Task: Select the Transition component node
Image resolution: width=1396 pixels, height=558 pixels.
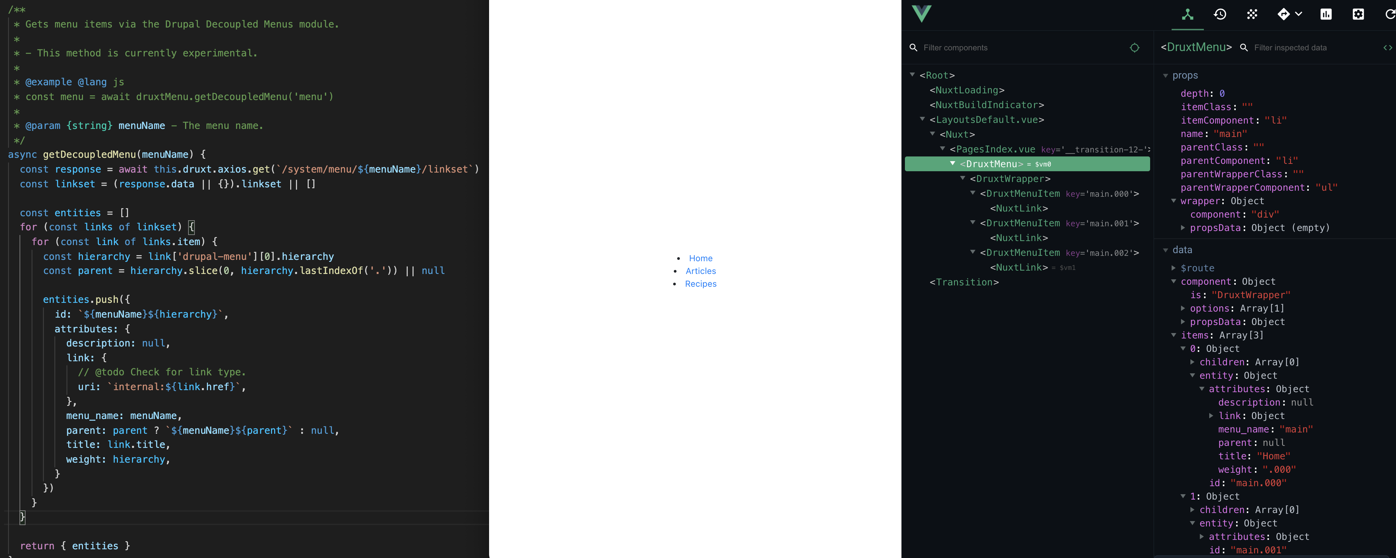Action: pyautogui.click(x=964, y=282)
